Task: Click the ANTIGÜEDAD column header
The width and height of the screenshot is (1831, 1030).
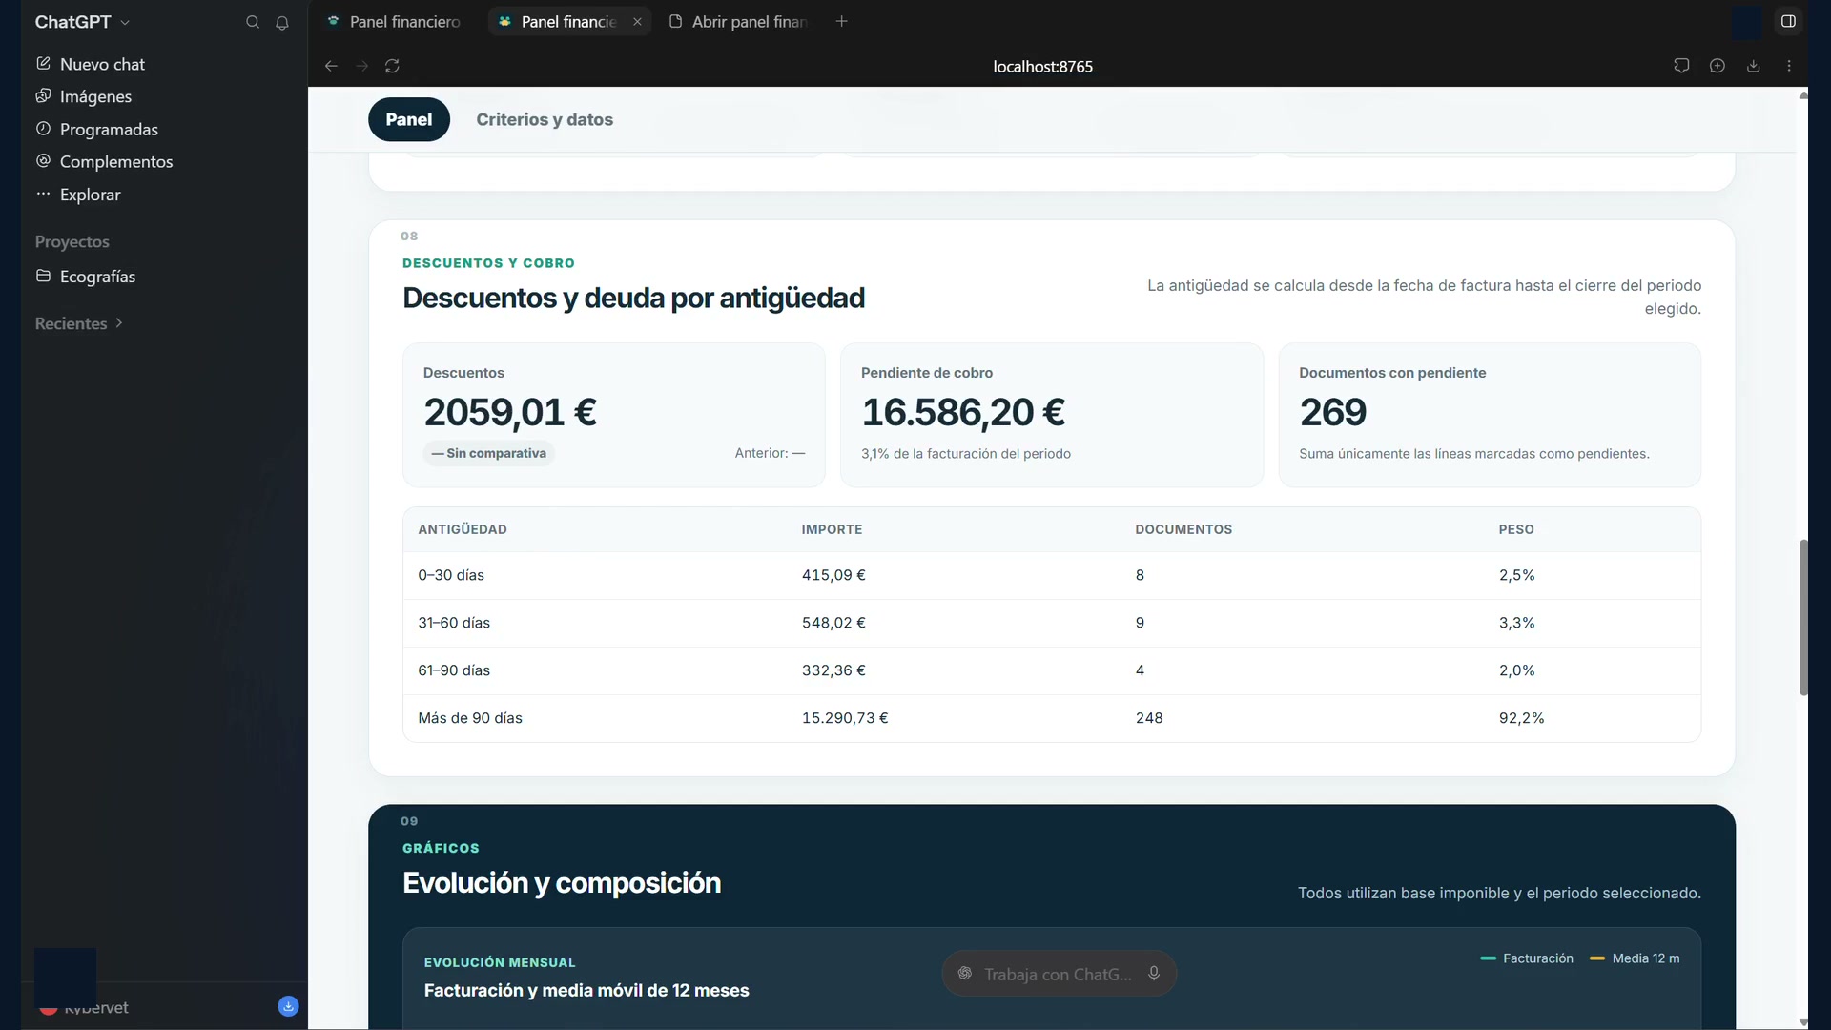Action: pos(463,529)
